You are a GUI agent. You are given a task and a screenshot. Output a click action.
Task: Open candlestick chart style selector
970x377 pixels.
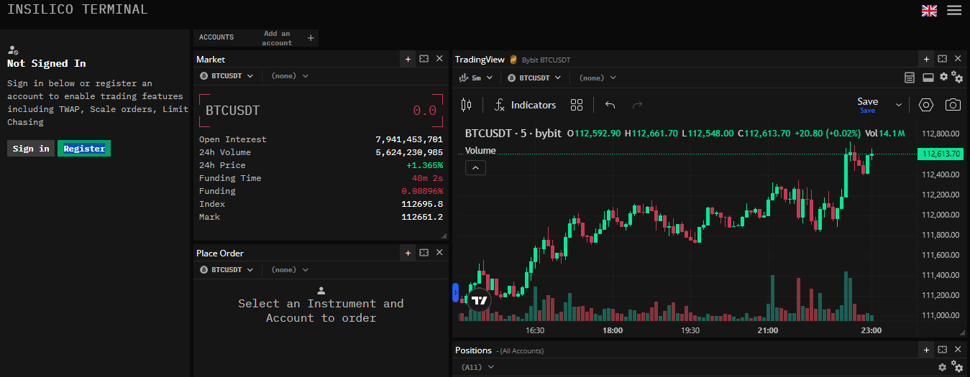[466, 105]
